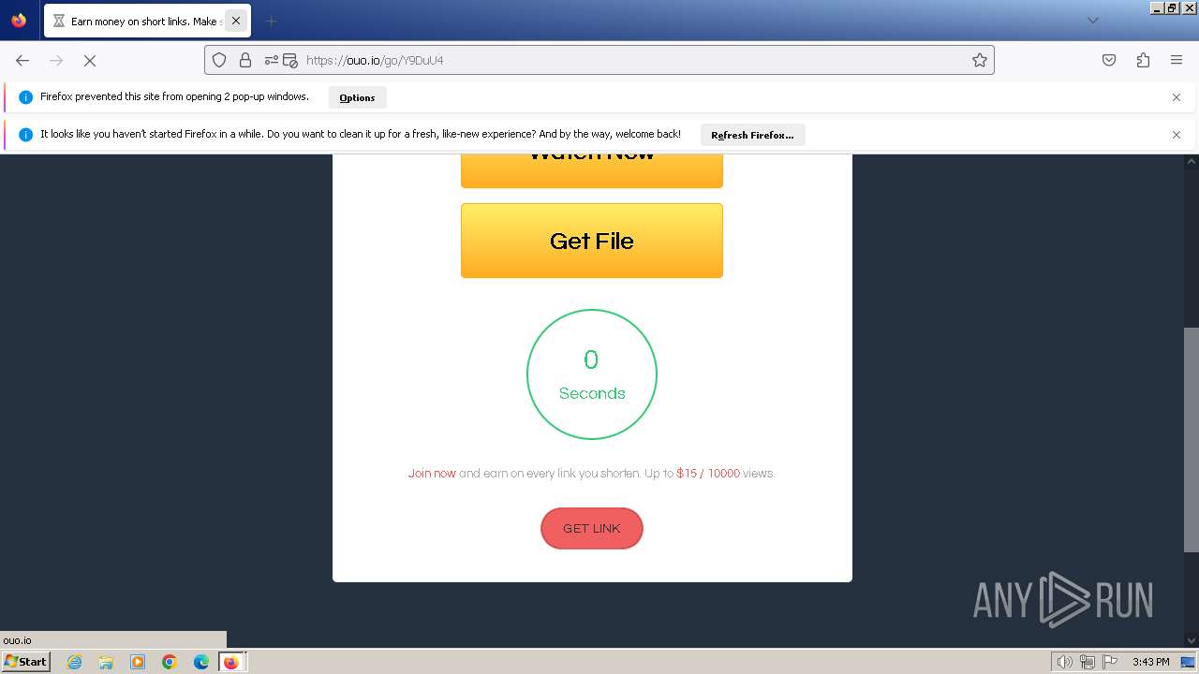
Task: Go forward to next page
Action: (56, 60)
